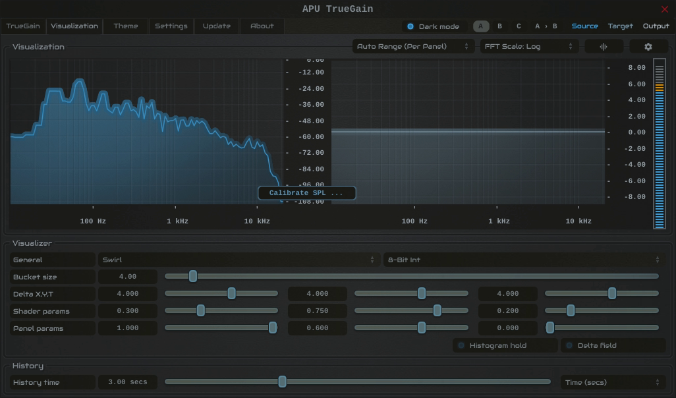676x398 pixels.
Task: Show the Target signal view
Action: (621, 26)
